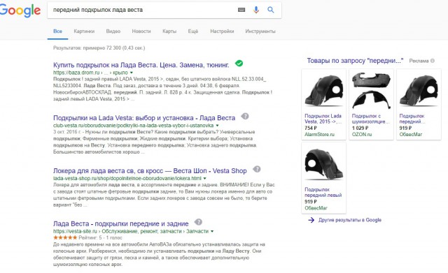Switch to the Новости tab
The height and width of the screenshot is (273, 448).
pyautogui.click(x=141, y=31)
